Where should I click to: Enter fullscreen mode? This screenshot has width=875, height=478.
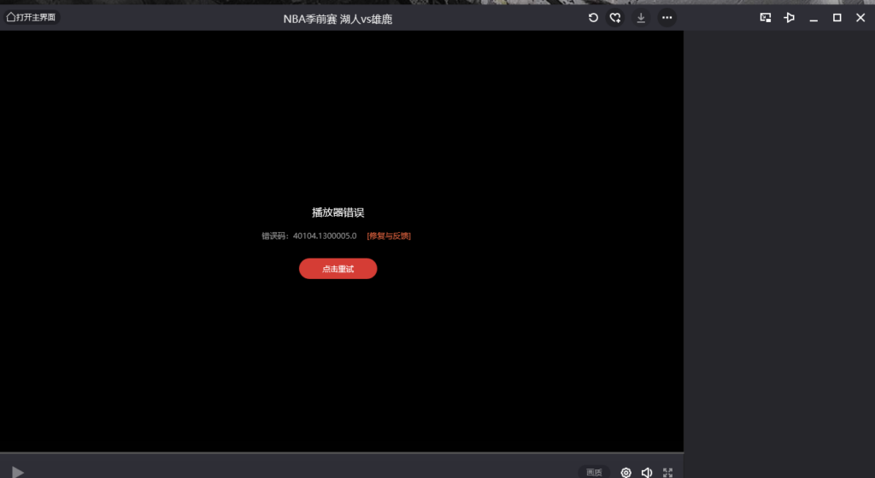(x=668, y=472)
